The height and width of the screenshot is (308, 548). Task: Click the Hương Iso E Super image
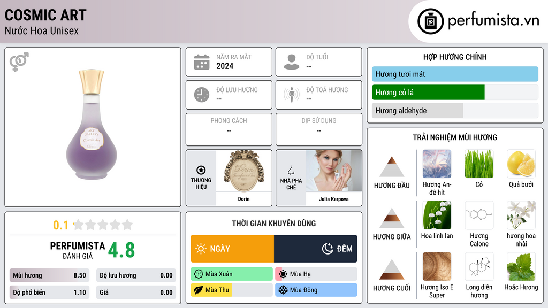point(437,266)
